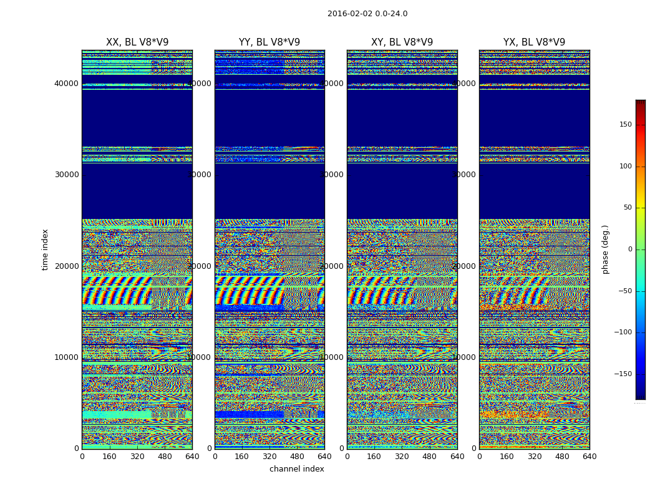Viewport: 655px width, 499px height.
Task: Click the 'time index' y-axis label
Action: tap(45, 249)
